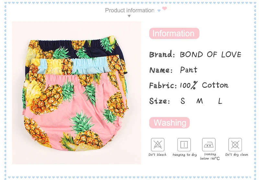Select size S
Image resolution: width=259 pixels, height=180 pixels.
point(183,101)
